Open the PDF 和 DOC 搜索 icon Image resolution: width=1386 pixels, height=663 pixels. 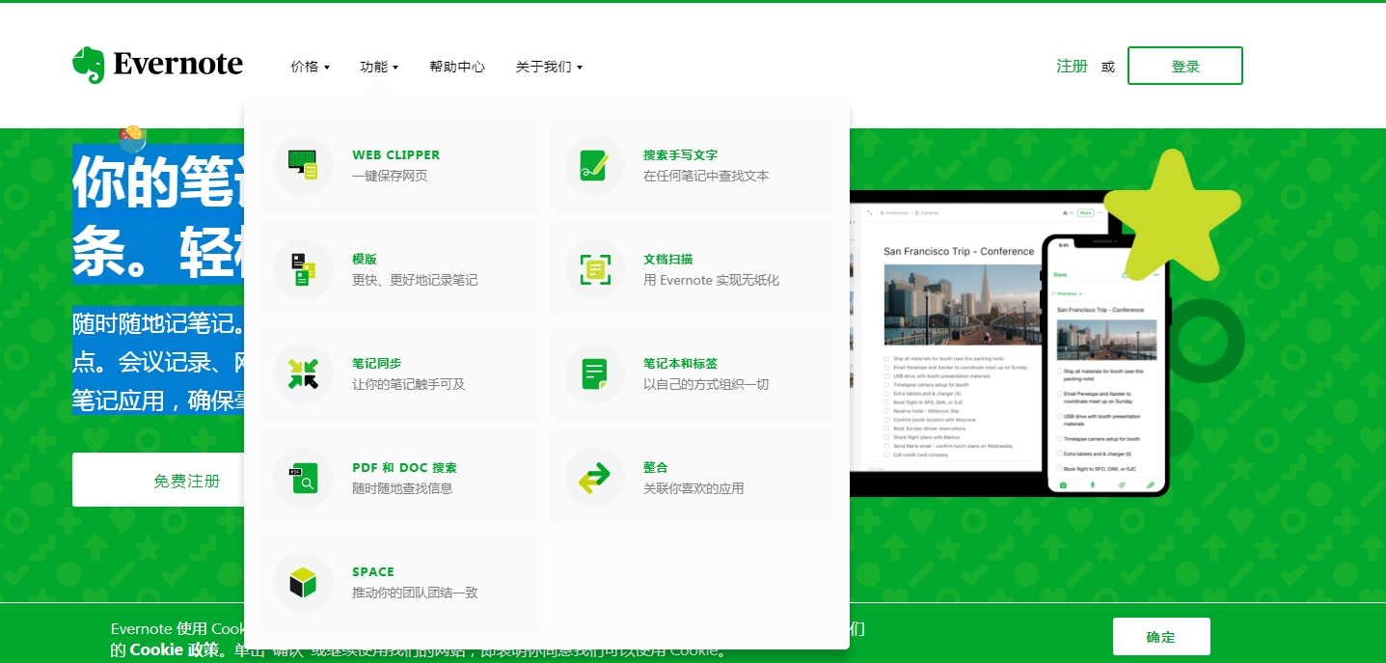pyautogui.click(x=303, y=478)
